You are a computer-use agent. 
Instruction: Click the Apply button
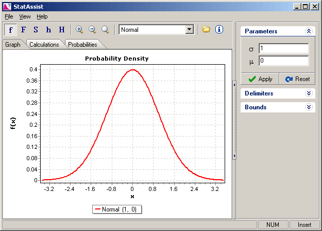(260, 79)
